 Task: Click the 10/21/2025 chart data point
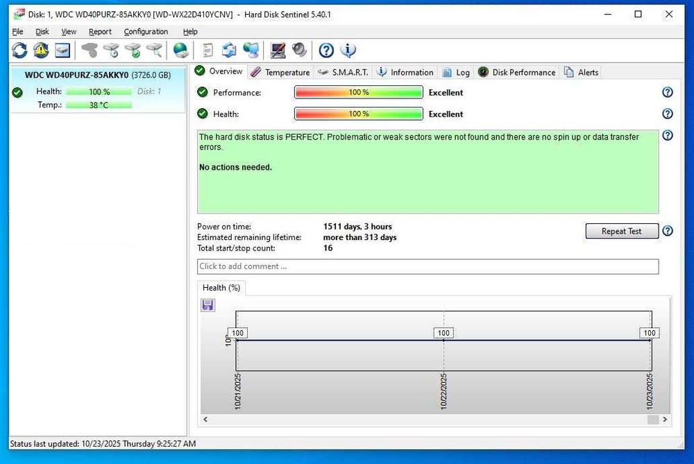(x=237, y=340)
